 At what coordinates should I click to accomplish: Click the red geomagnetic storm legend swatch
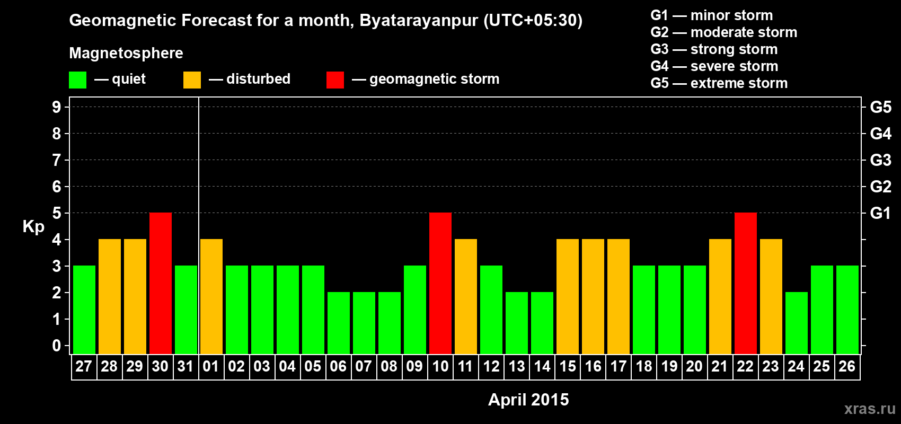(x=335, y=80)
